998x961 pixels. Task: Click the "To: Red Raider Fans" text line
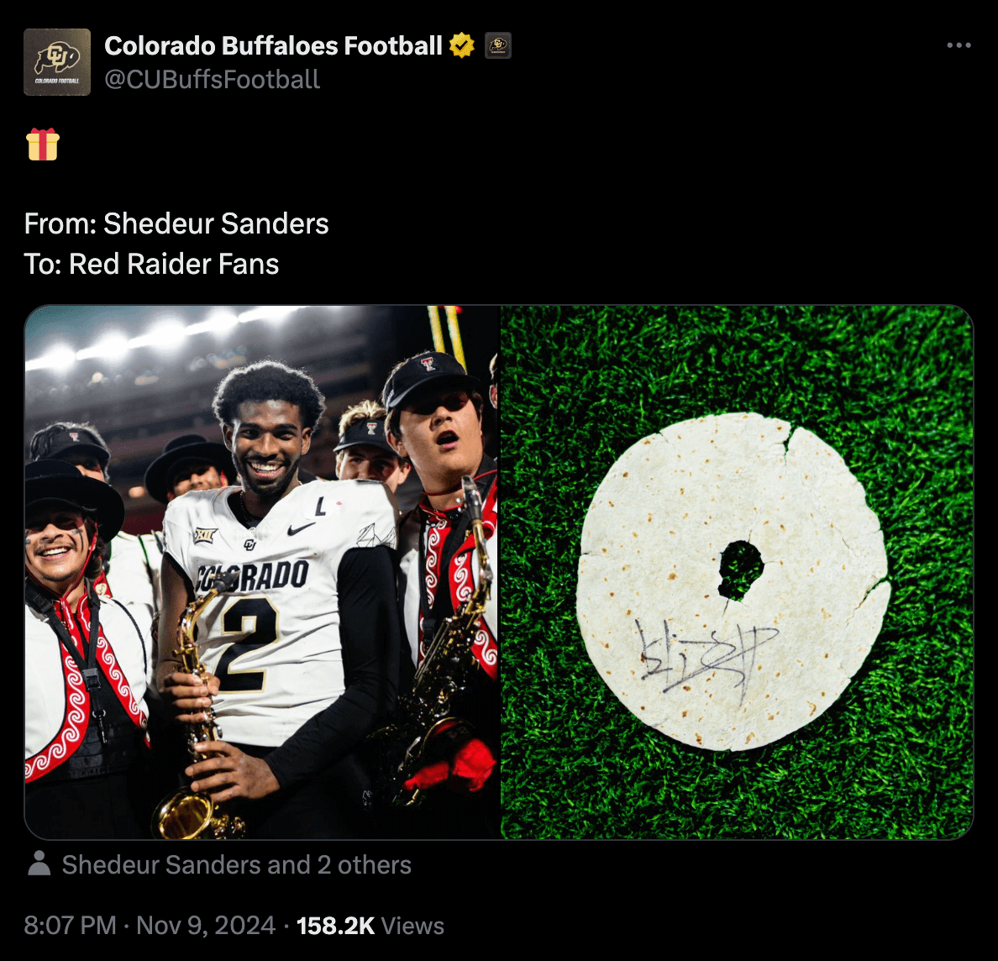point(151,264)
